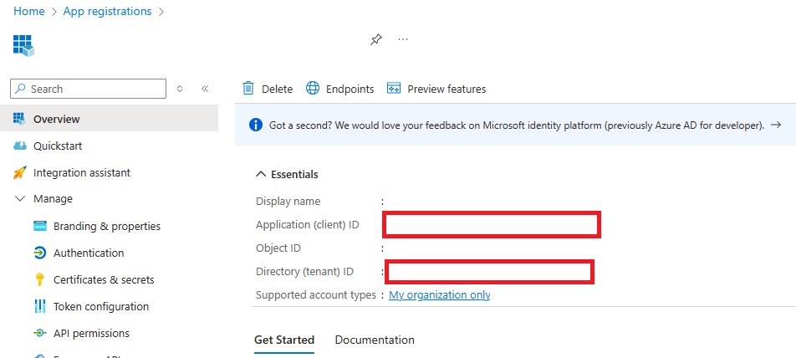Click into the sidebar Search field
The image size is (796, 358).
pos(92,89)
